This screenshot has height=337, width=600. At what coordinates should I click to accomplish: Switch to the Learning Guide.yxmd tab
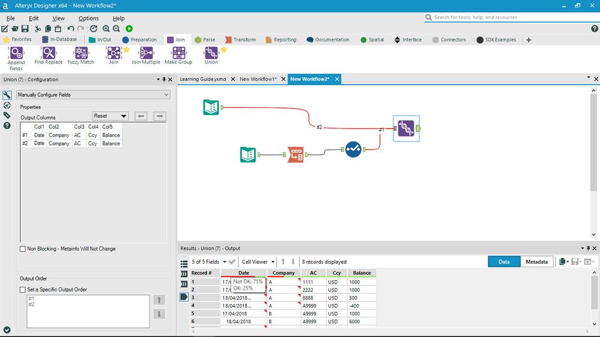pos(203,79)
